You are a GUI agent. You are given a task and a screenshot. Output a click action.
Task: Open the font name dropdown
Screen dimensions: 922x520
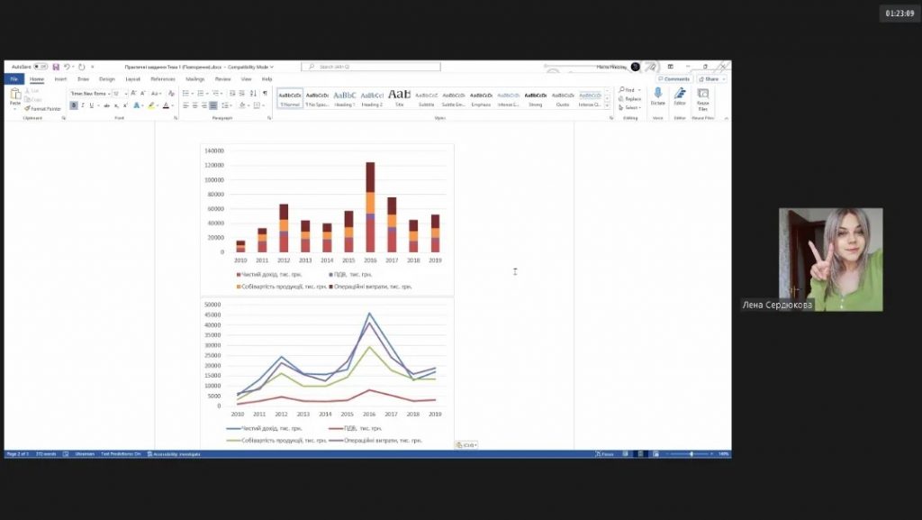[x=108, y=93]
